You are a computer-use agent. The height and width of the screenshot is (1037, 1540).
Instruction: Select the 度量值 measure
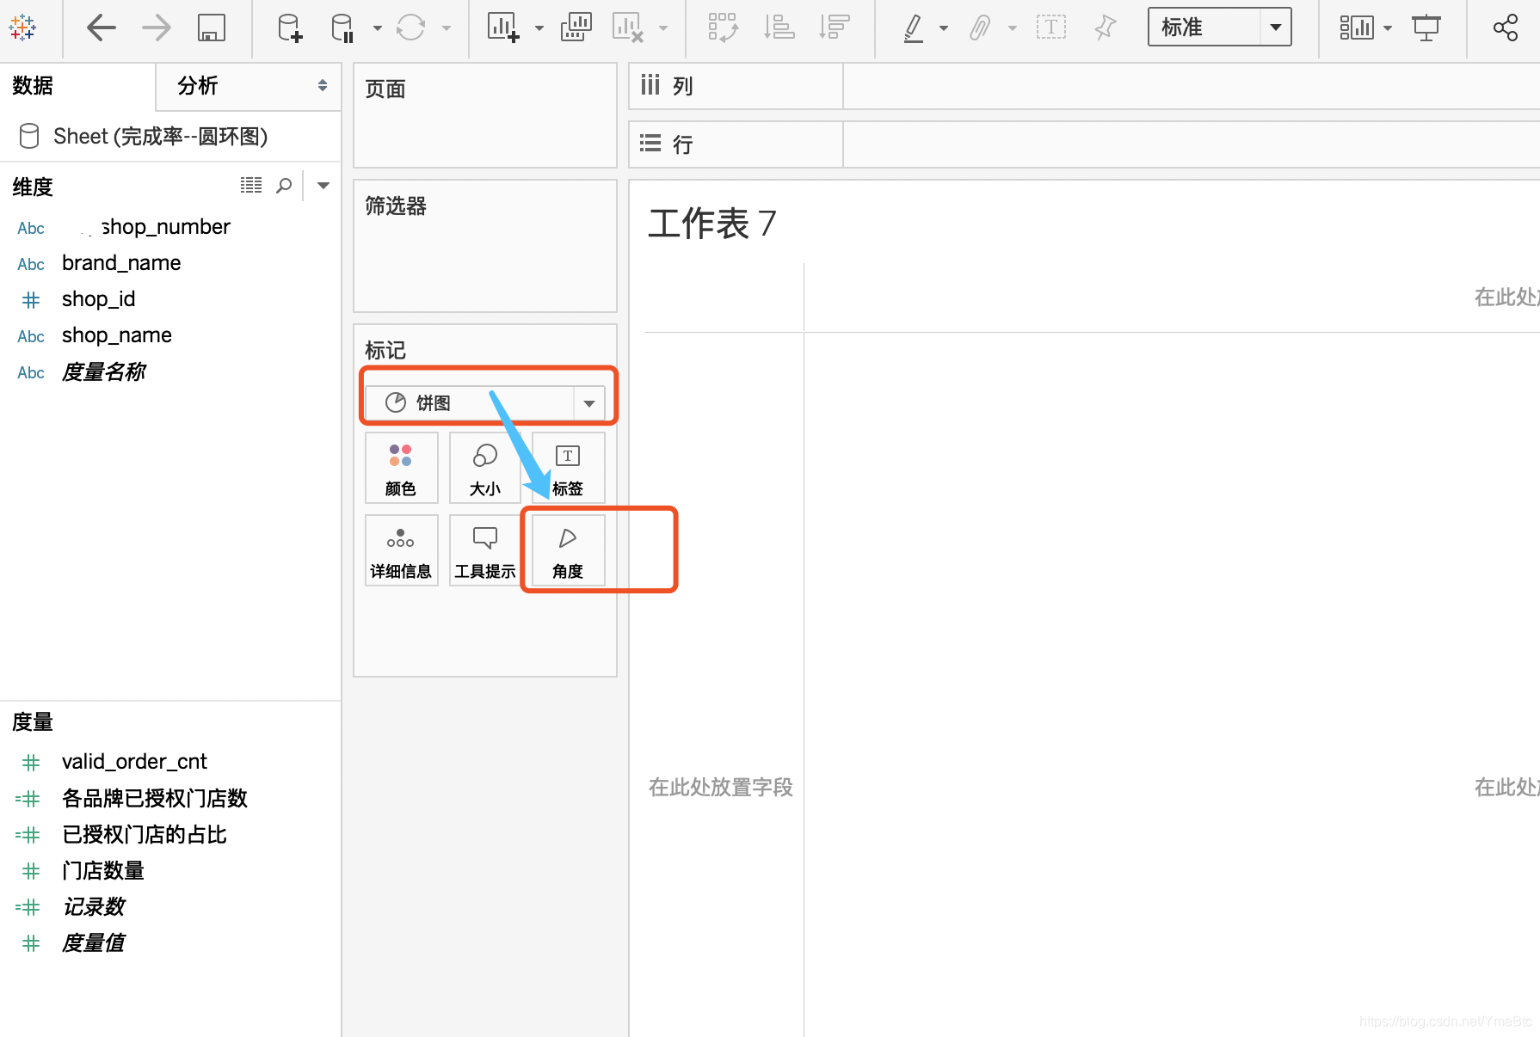[93, 942]
